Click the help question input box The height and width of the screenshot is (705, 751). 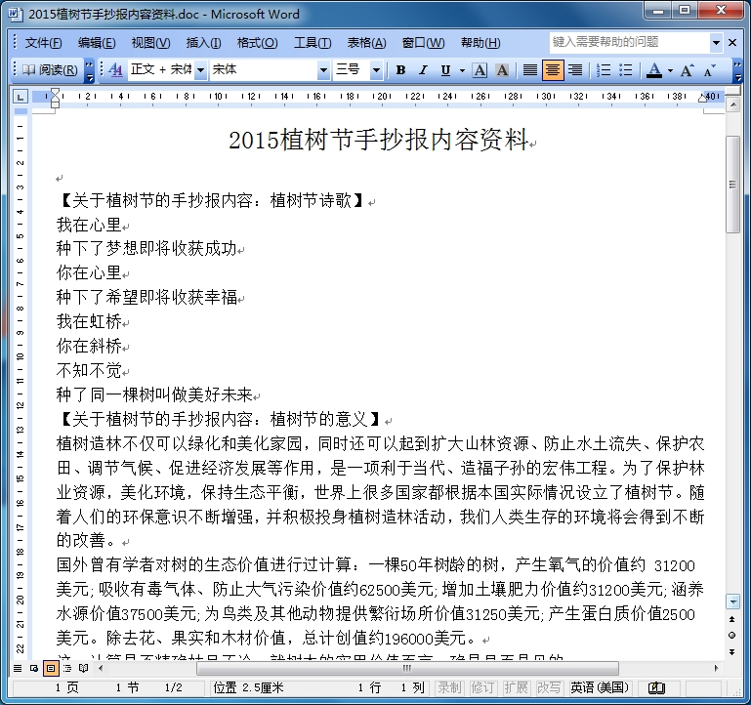coord(629,42)
